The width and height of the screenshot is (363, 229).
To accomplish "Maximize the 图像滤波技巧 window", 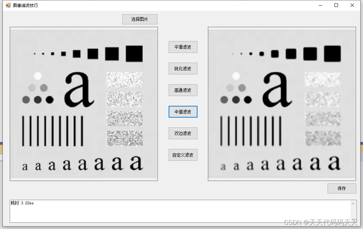I will (x=336, y=5).
